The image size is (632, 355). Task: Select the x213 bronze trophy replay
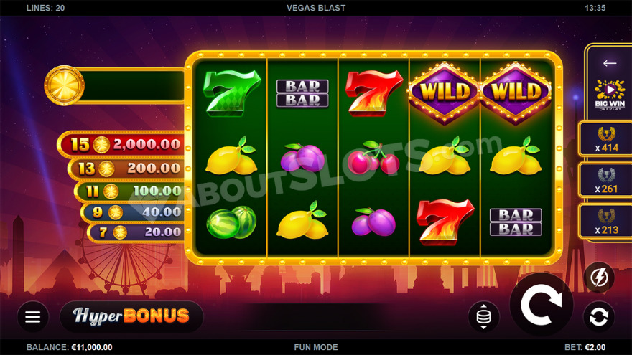click(x=607, y=222)
